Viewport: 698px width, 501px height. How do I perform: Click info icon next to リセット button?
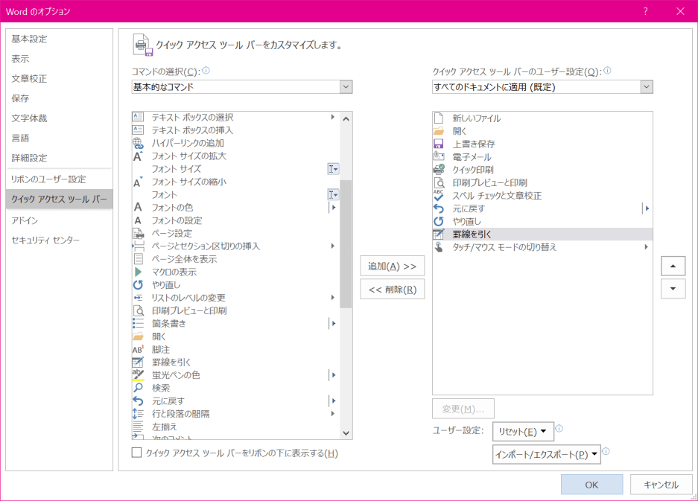559,429
